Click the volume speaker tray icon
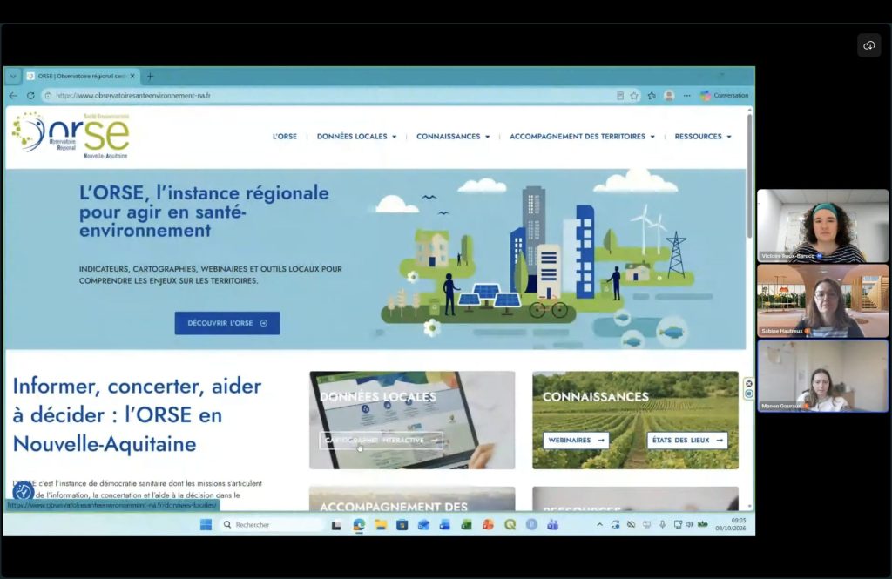 pos(689,524)
